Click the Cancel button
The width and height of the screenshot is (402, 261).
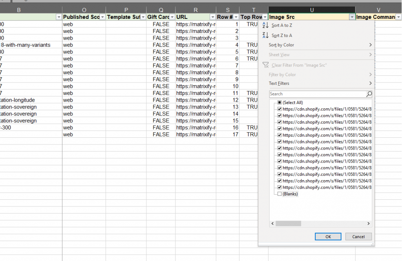(358, 236)
